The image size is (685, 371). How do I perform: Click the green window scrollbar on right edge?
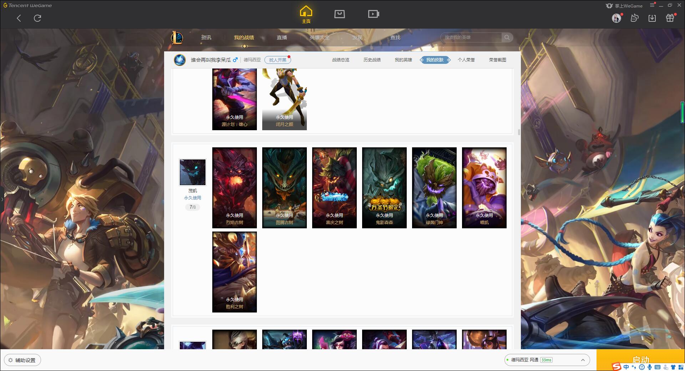point(683,112)
